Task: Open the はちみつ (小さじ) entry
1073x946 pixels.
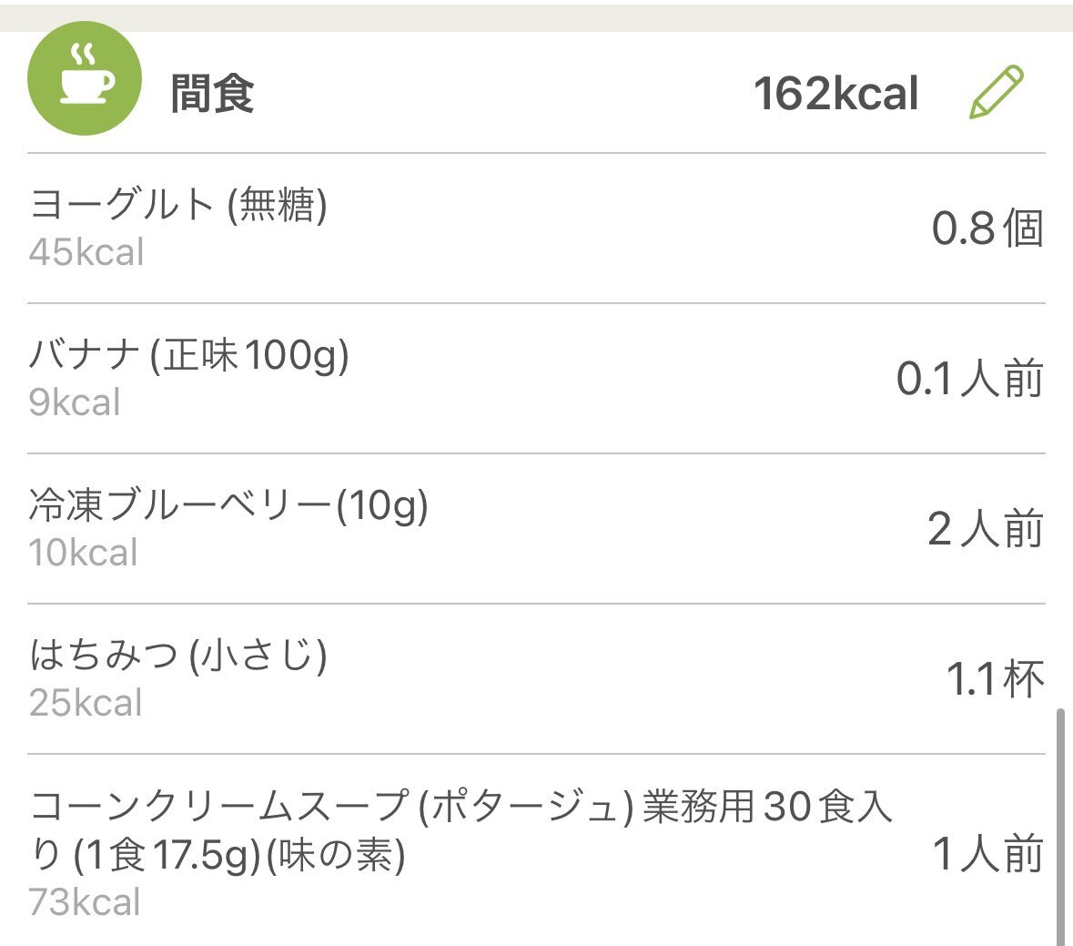Action: point(178,655)
